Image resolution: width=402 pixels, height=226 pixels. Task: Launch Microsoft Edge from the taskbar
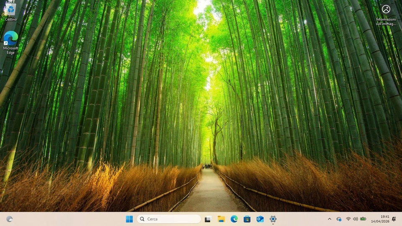tap(234, 219)
